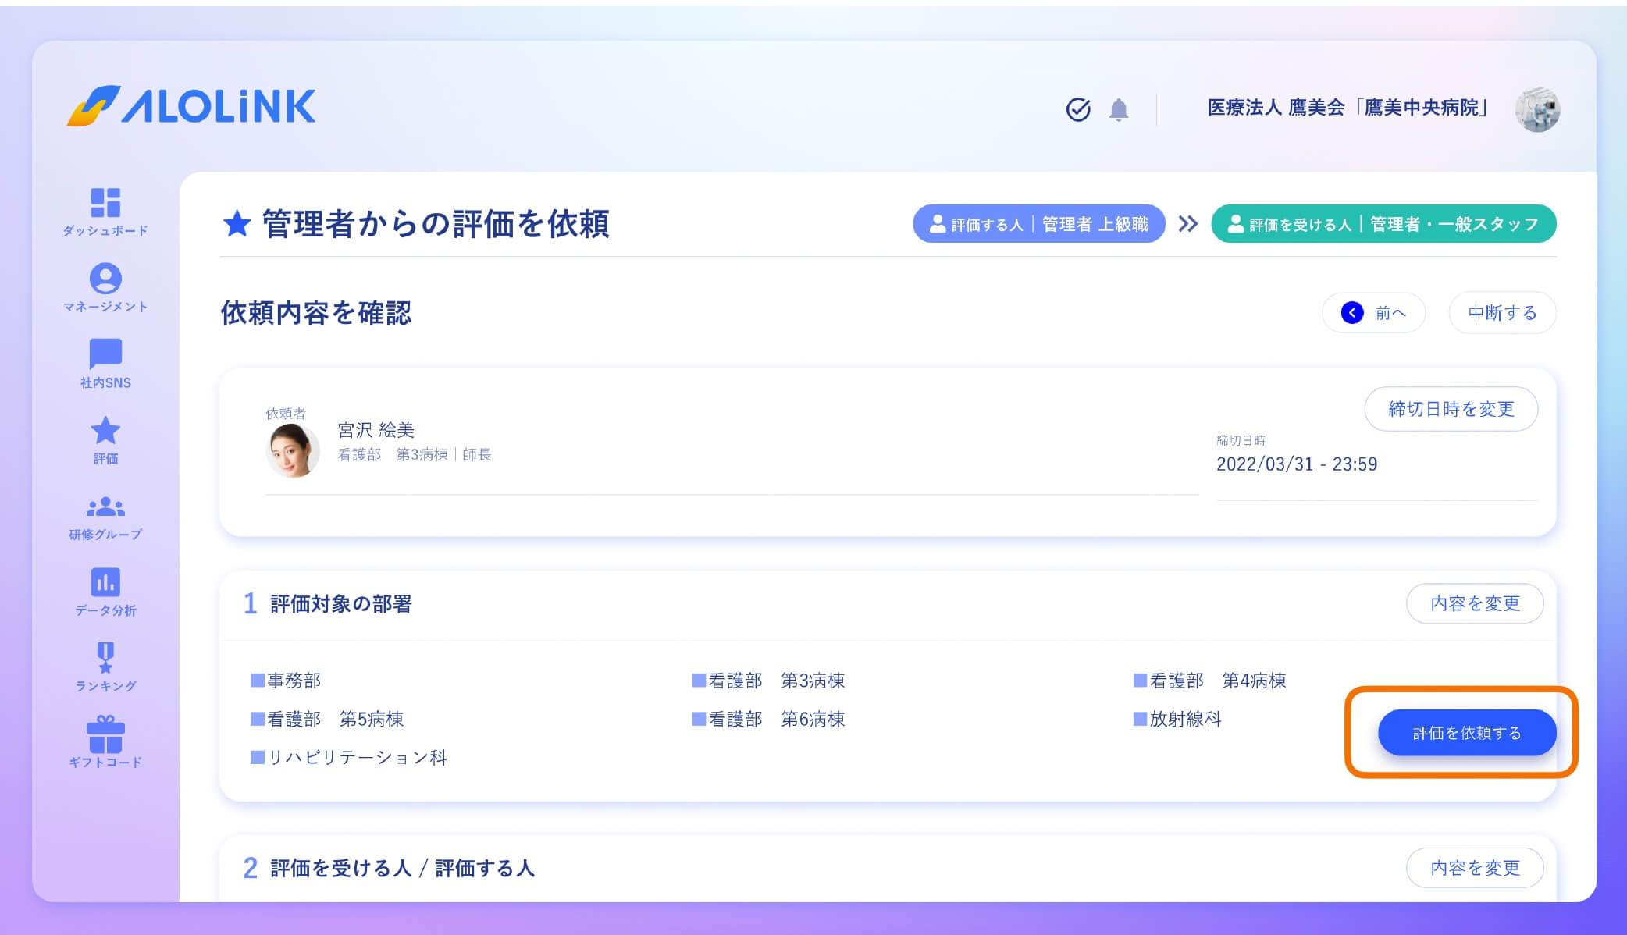1627x935 pixels.
Task: Click 評価を依頼する to submit the request
Action: tap(1466, 733)
